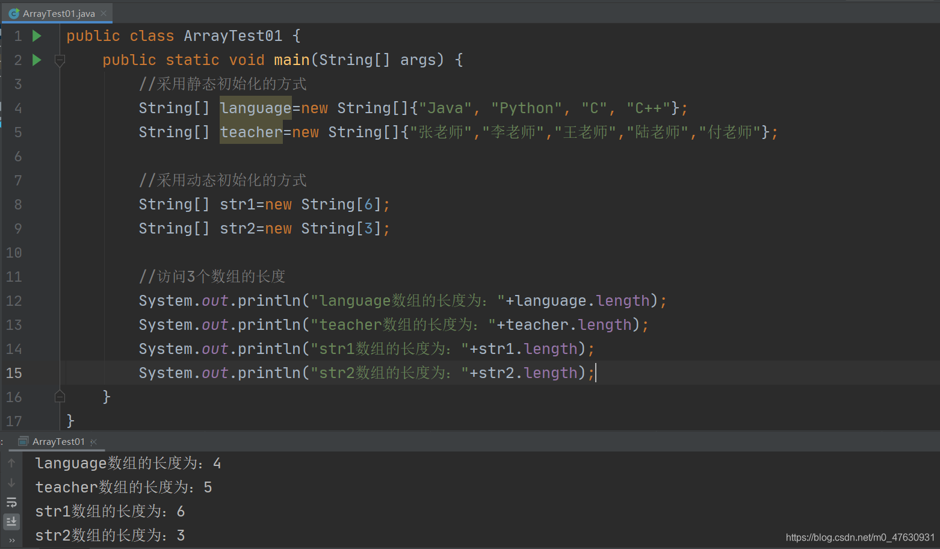Run class from line 1 gutter arrow
Image resolution: width=940 pixels, height=549 pixels.
coord(37,36)
